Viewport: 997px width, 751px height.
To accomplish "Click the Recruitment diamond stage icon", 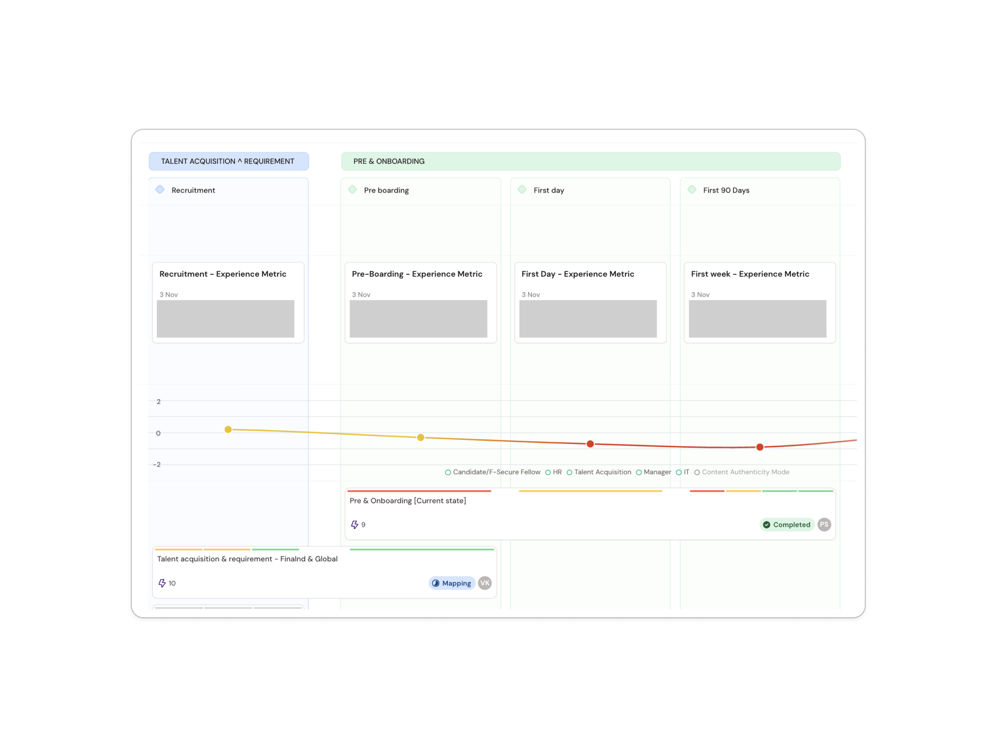I will (x=160, y=190).
